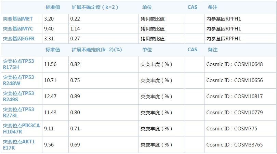Screen dimensions: 277x154
Task: Select the EGFR uncertainty value 0.27
Action: click(x=75, y=39)
